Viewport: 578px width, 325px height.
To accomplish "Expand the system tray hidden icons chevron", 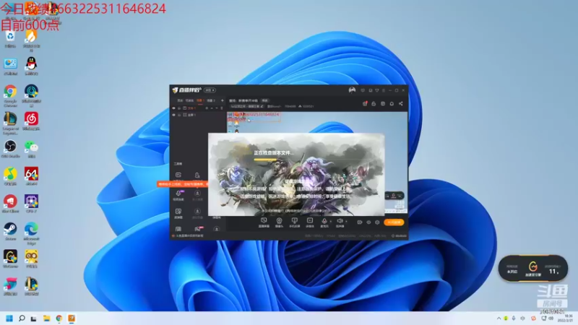I will (499, 318).
